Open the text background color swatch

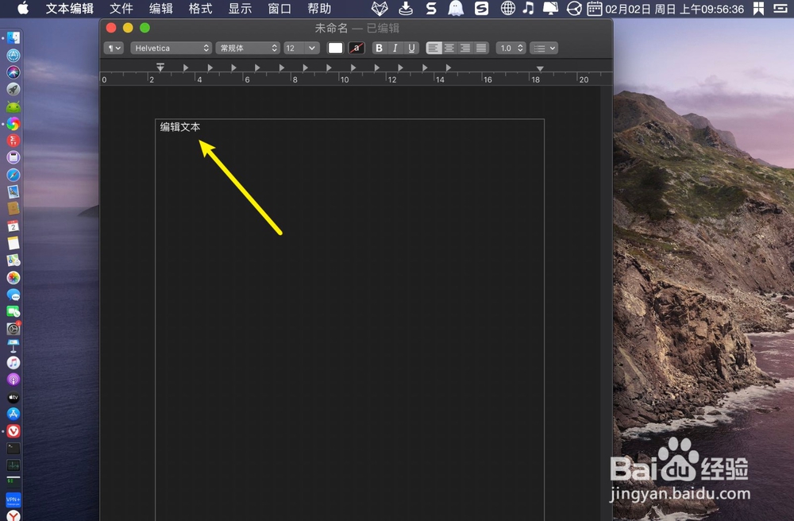tap(357, 48)
